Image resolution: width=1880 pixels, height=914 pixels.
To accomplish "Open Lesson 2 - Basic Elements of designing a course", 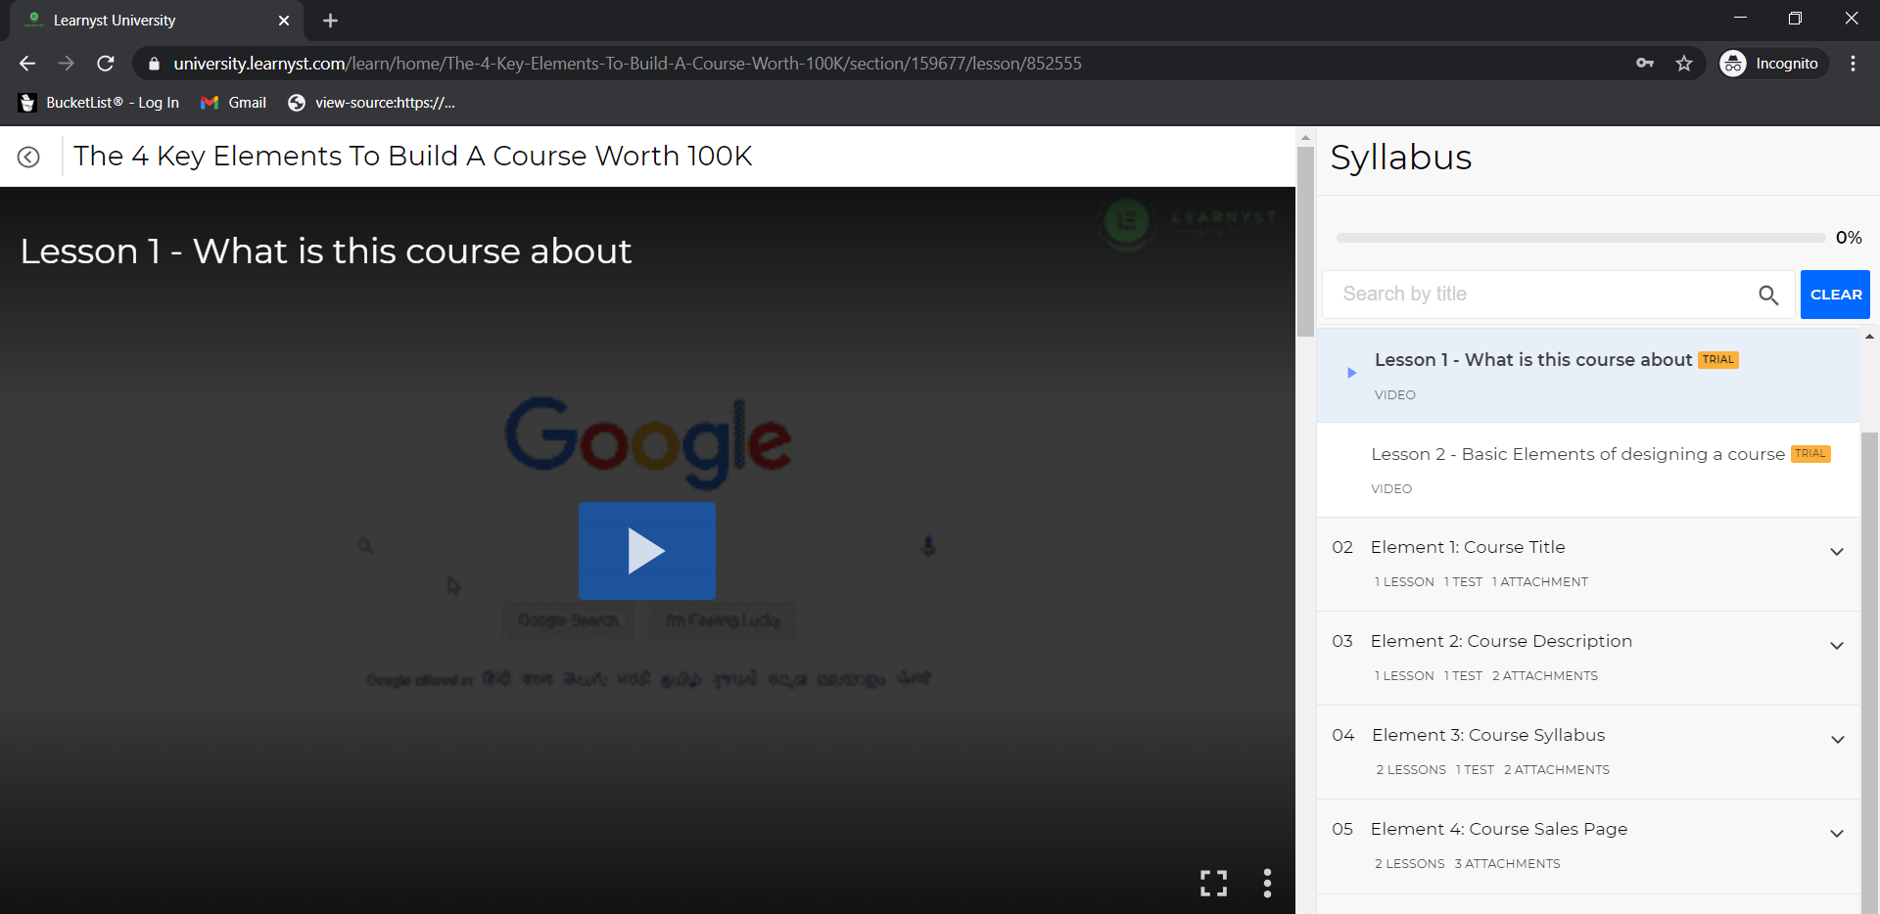I will (1588, 470).
